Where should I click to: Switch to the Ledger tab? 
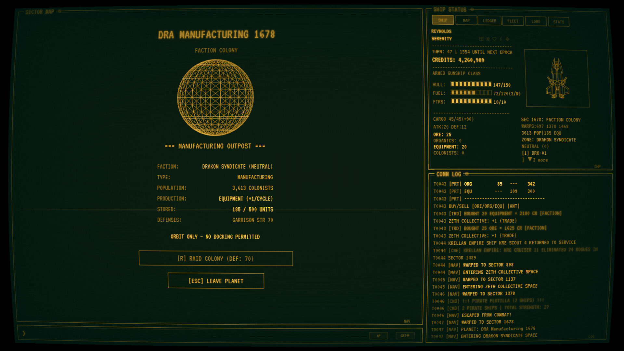(489, 21)
